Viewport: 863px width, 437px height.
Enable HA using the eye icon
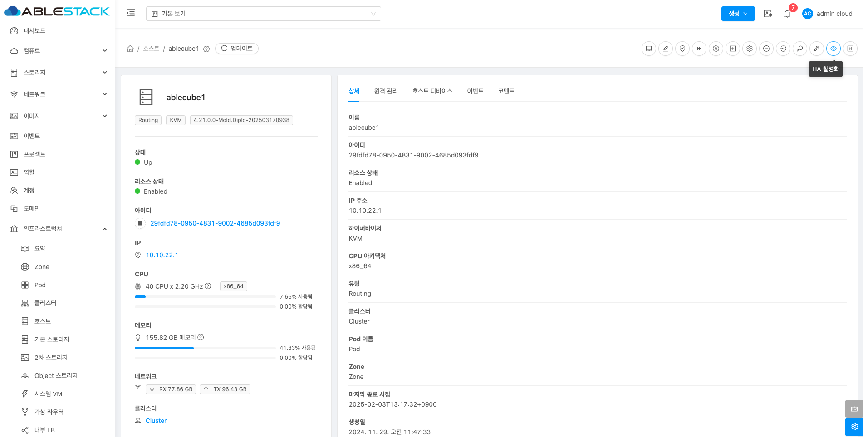pyautogui.click(x=834, y=49)
